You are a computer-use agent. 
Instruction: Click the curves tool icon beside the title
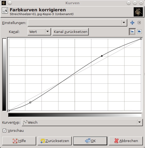(x=5, y=11)
